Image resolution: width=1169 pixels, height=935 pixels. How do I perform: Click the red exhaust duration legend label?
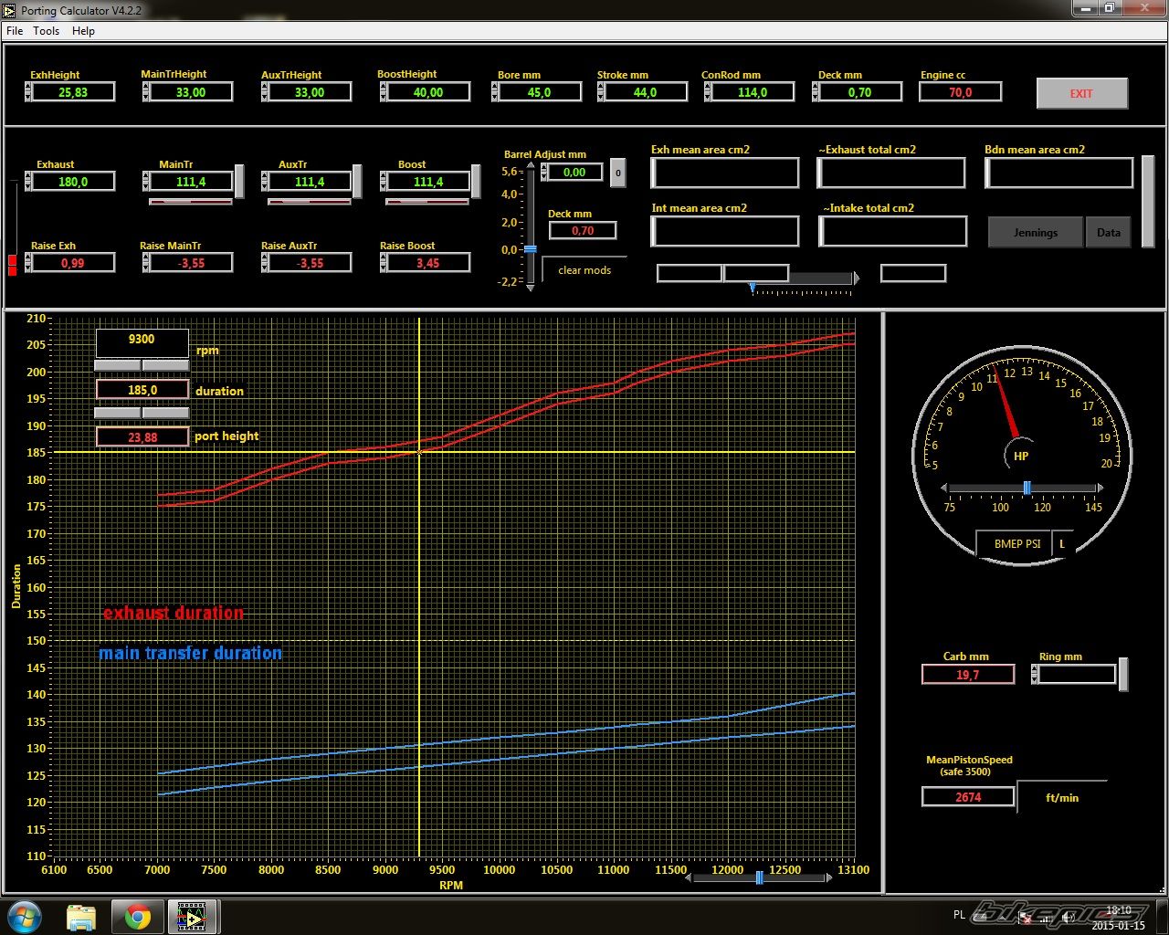[174, 614]
